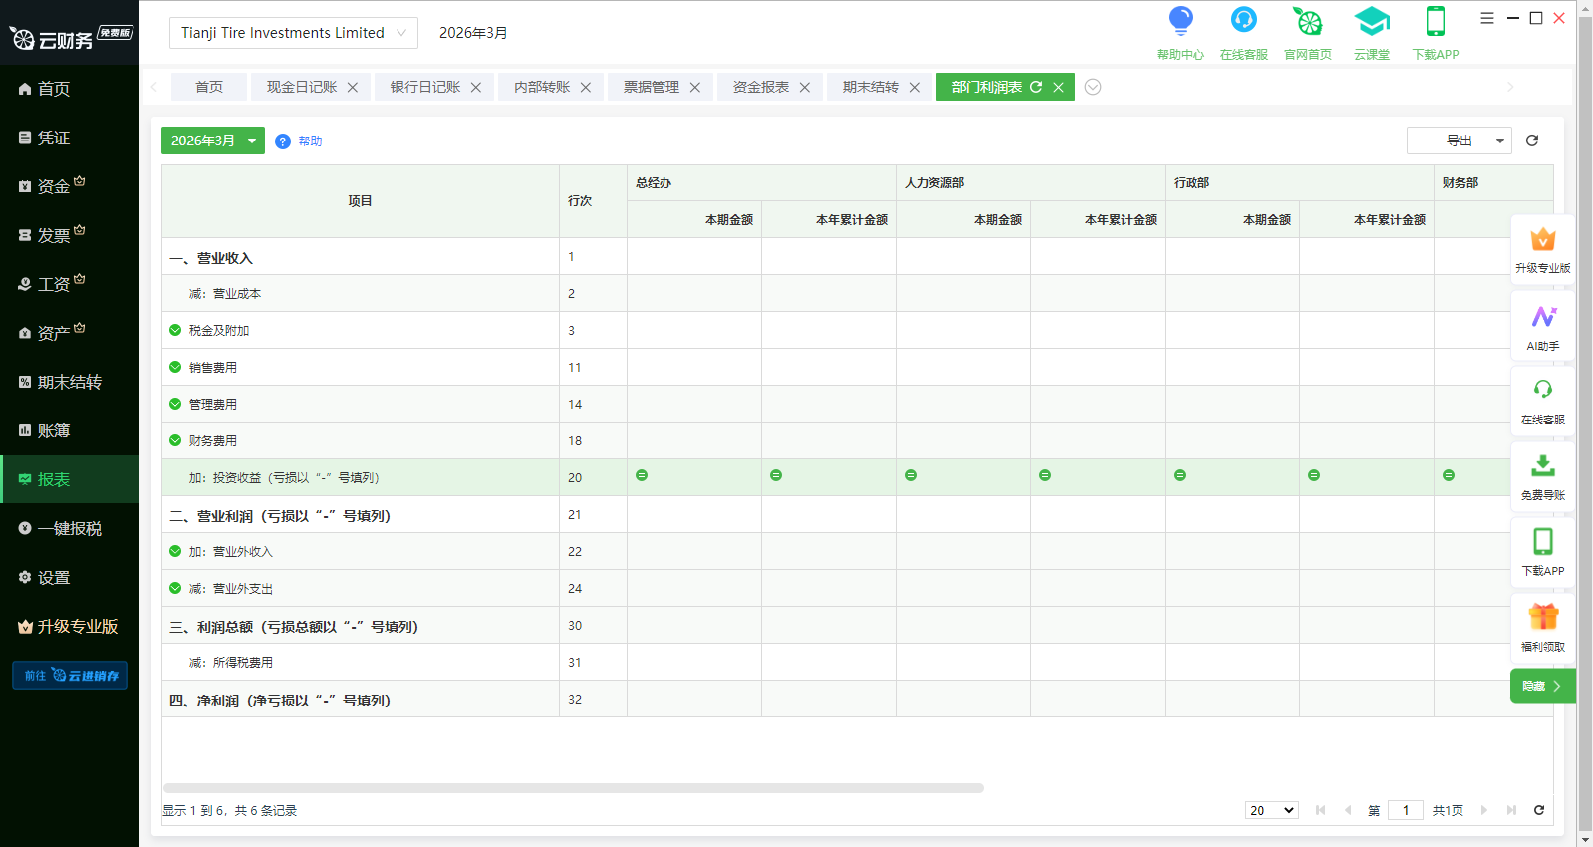Open 期末结转 in the left sidebar
1593x847 pixels.
pos(69,382)
